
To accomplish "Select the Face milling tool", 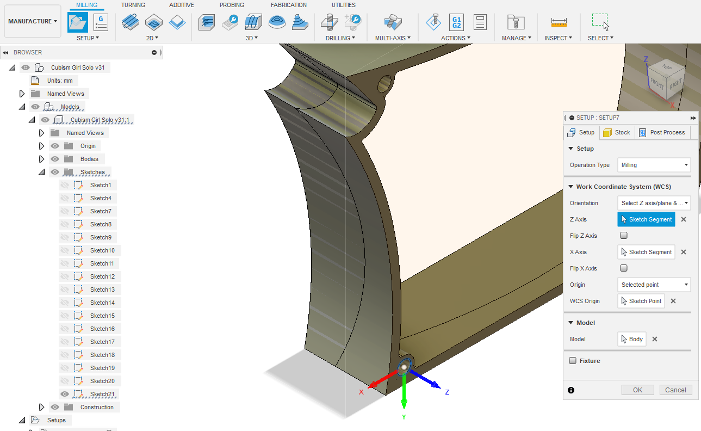I will click(x=177, y=22).
